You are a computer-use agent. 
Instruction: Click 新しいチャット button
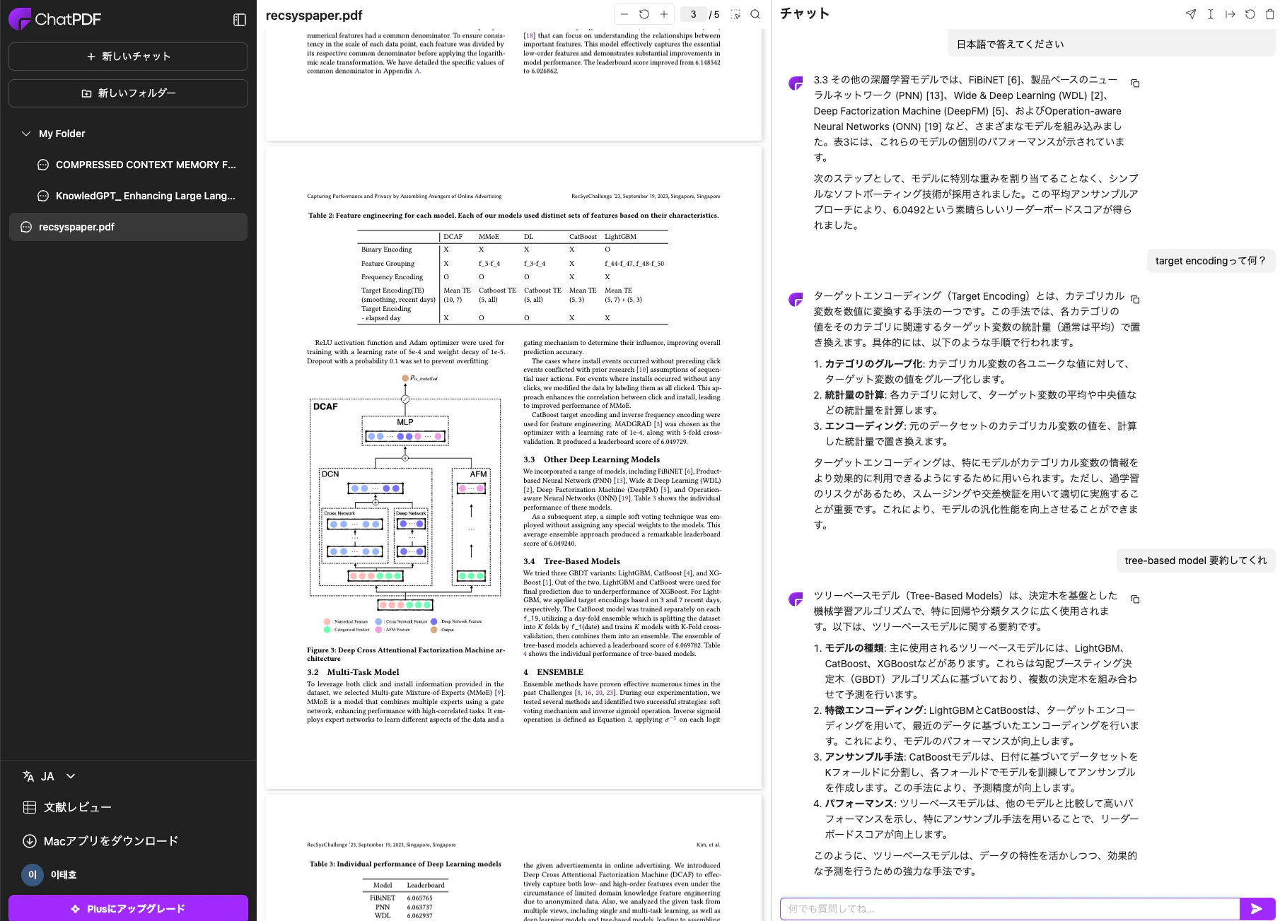click(x=128, y=57)
